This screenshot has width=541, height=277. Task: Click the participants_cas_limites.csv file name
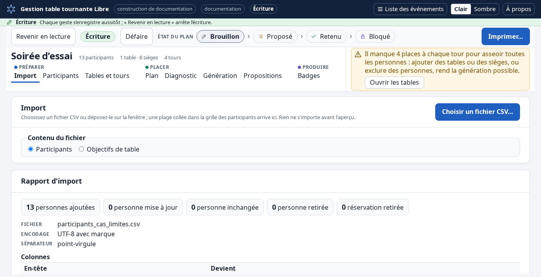[x=99, y=224]
